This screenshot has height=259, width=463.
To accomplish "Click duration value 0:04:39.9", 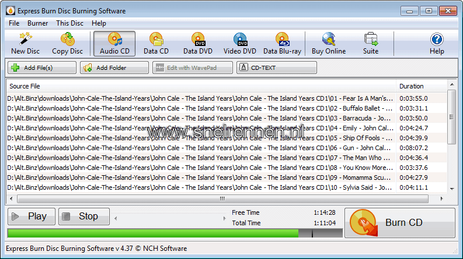I will tap(413, 138).
